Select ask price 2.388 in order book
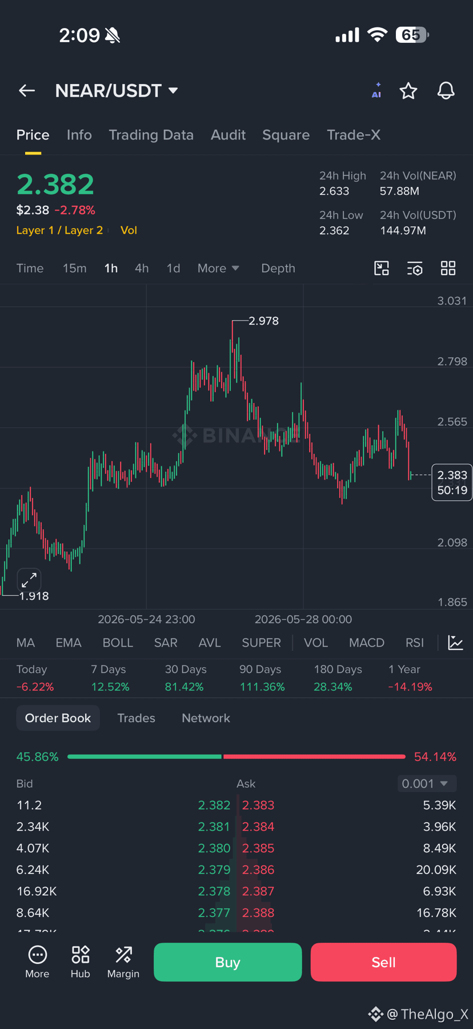 258,912
